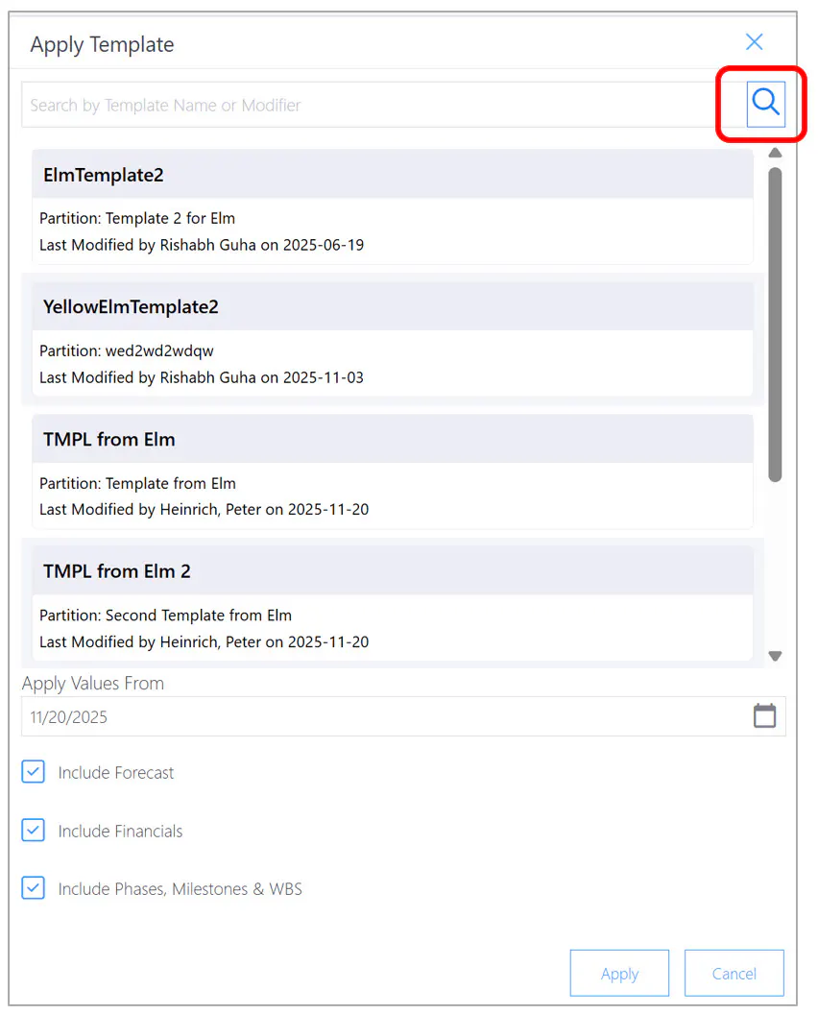Pick the TMPL from Elm 2 template
The width and height of the screenshot is (818, 1014).
click(x=393, y=603)
